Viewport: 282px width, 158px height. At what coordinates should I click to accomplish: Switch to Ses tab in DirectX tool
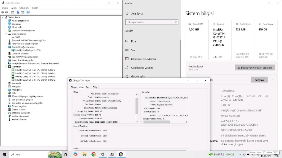point(88,87)
